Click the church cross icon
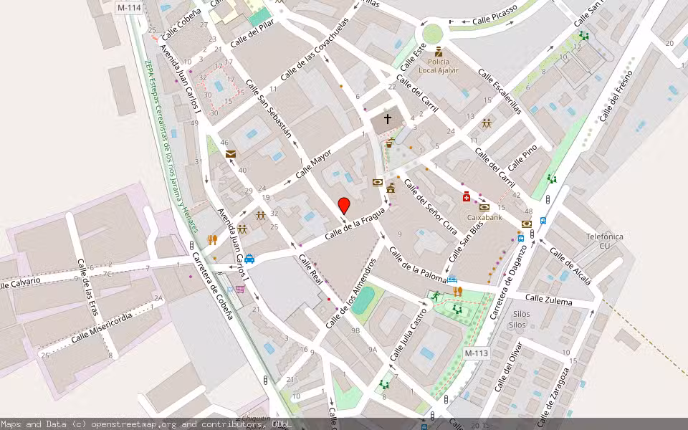 [x=388, y=118]
